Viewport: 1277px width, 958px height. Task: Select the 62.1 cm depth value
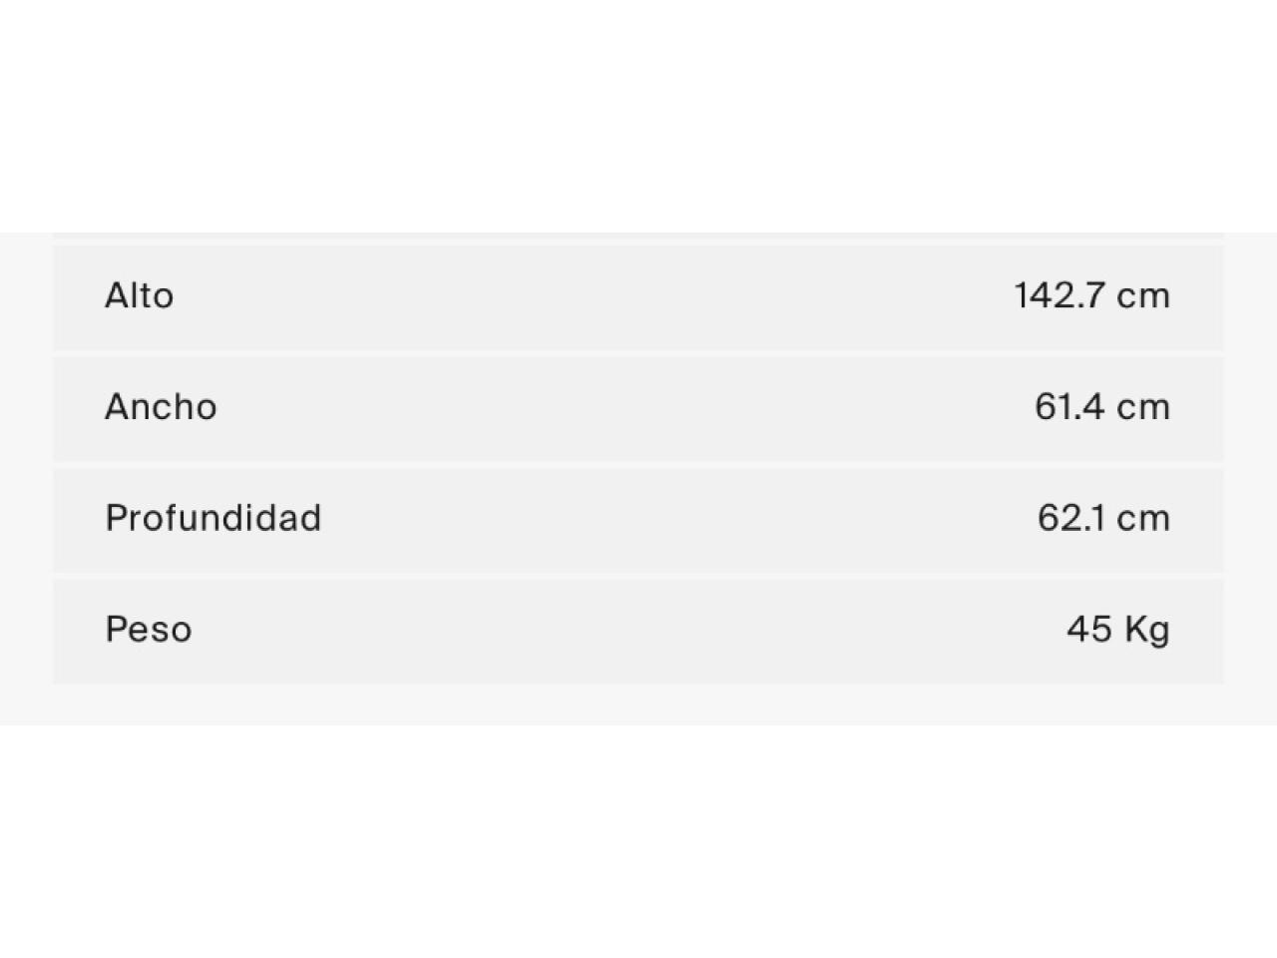tap(1103, 518)
